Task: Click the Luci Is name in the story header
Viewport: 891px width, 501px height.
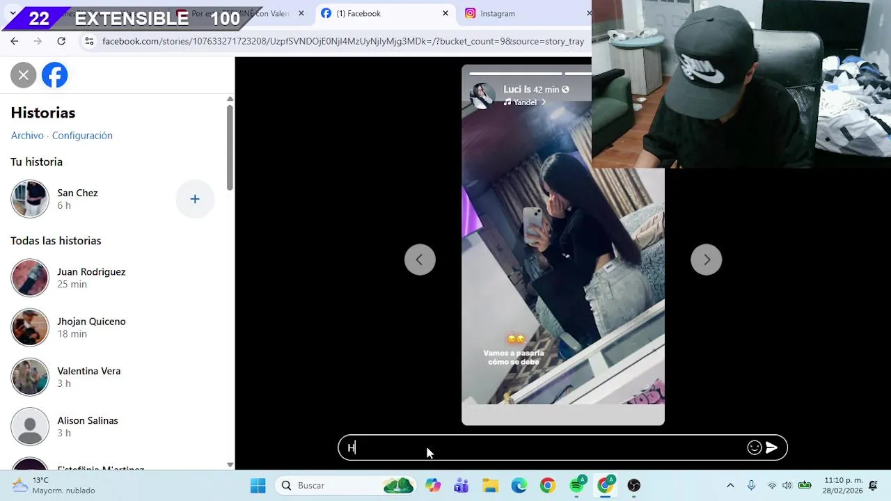Action: click(x=517, y=89)
